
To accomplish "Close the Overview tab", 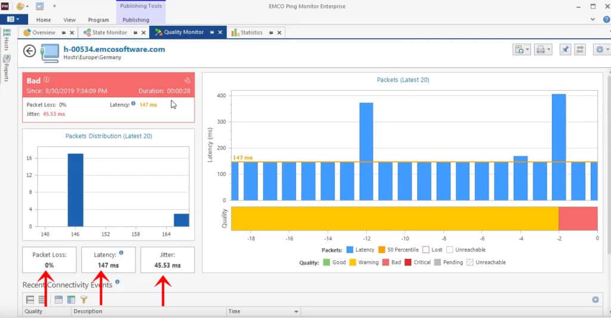I will (72, 33).
